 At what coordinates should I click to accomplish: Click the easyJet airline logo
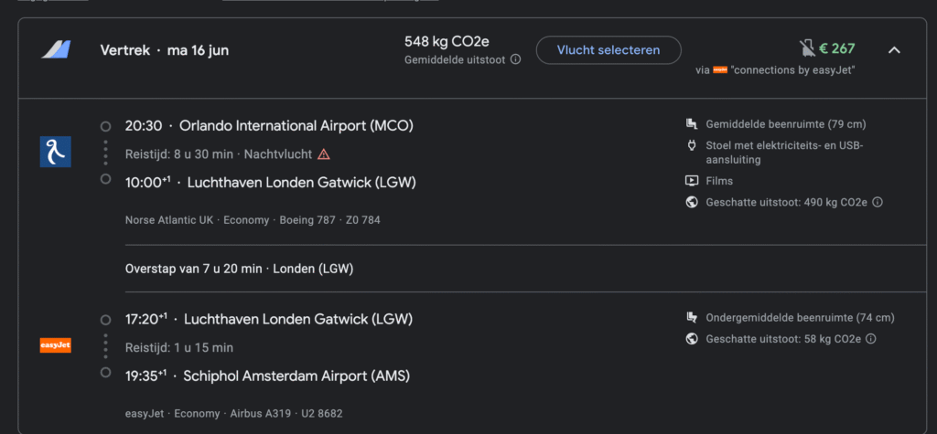[x=56, y=345]
